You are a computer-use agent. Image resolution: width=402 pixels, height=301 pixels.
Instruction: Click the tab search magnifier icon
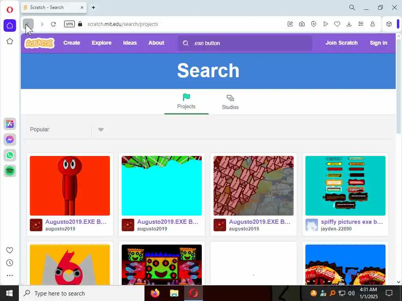point(352,7)
